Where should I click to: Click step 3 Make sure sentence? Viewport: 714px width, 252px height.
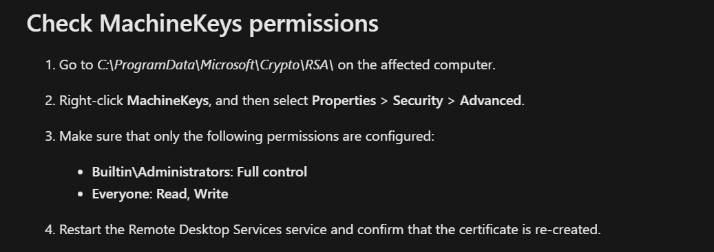coord(246,136)
